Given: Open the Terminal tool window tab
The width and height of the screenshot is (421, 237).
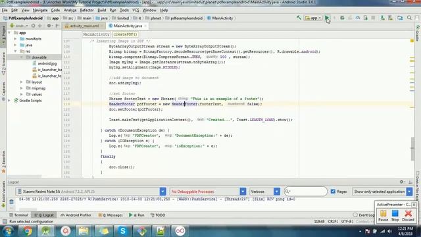Looking at the screenshot, I should tap(18, 215).
